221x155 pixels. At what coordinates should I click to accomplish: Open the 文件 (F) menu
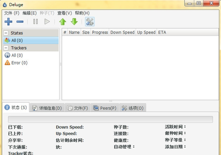(x=12, y=13)
